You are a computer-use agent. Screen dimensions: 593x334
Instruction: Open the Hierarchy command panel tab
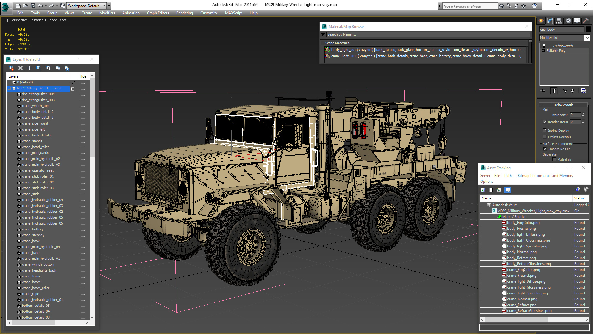(559, 21)
